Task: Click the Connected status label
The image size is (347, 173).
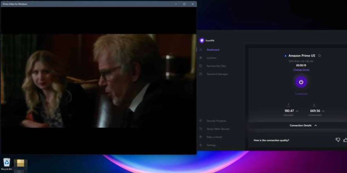Action: point(301,94)
